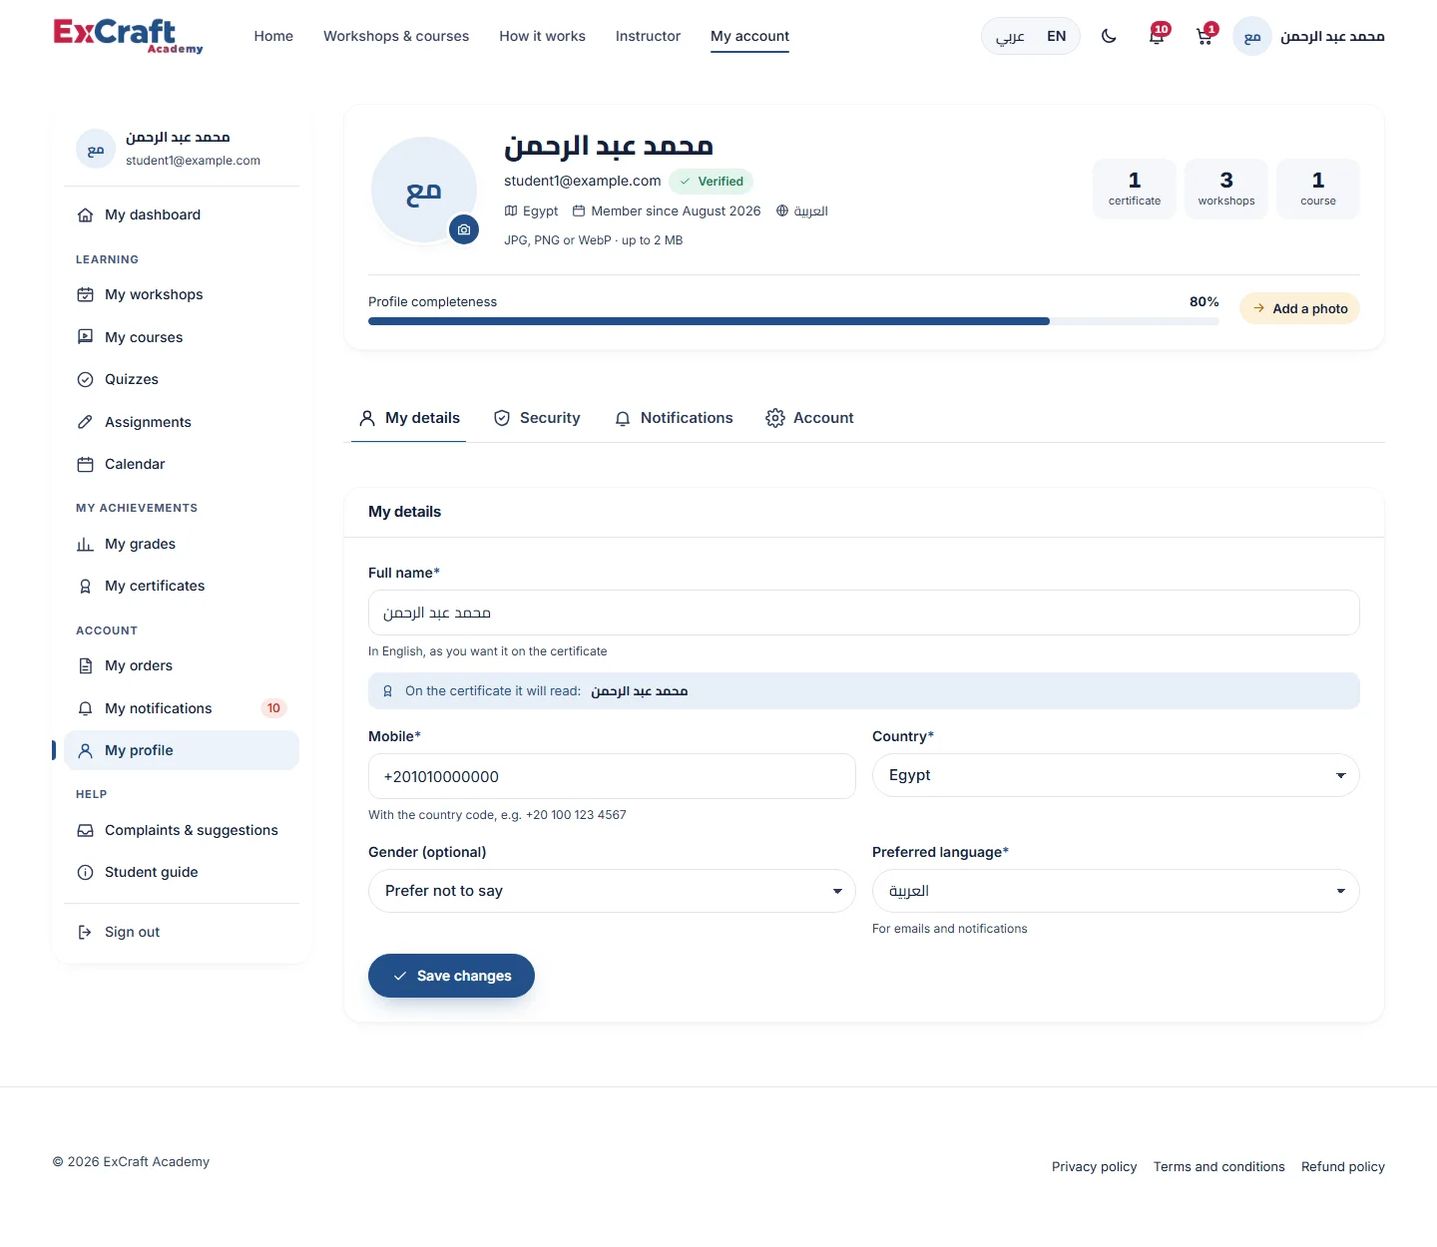1437x1247 pixels.
Task: Open the Calendar page
Action: pyautogui.click(x=182, y=464)
